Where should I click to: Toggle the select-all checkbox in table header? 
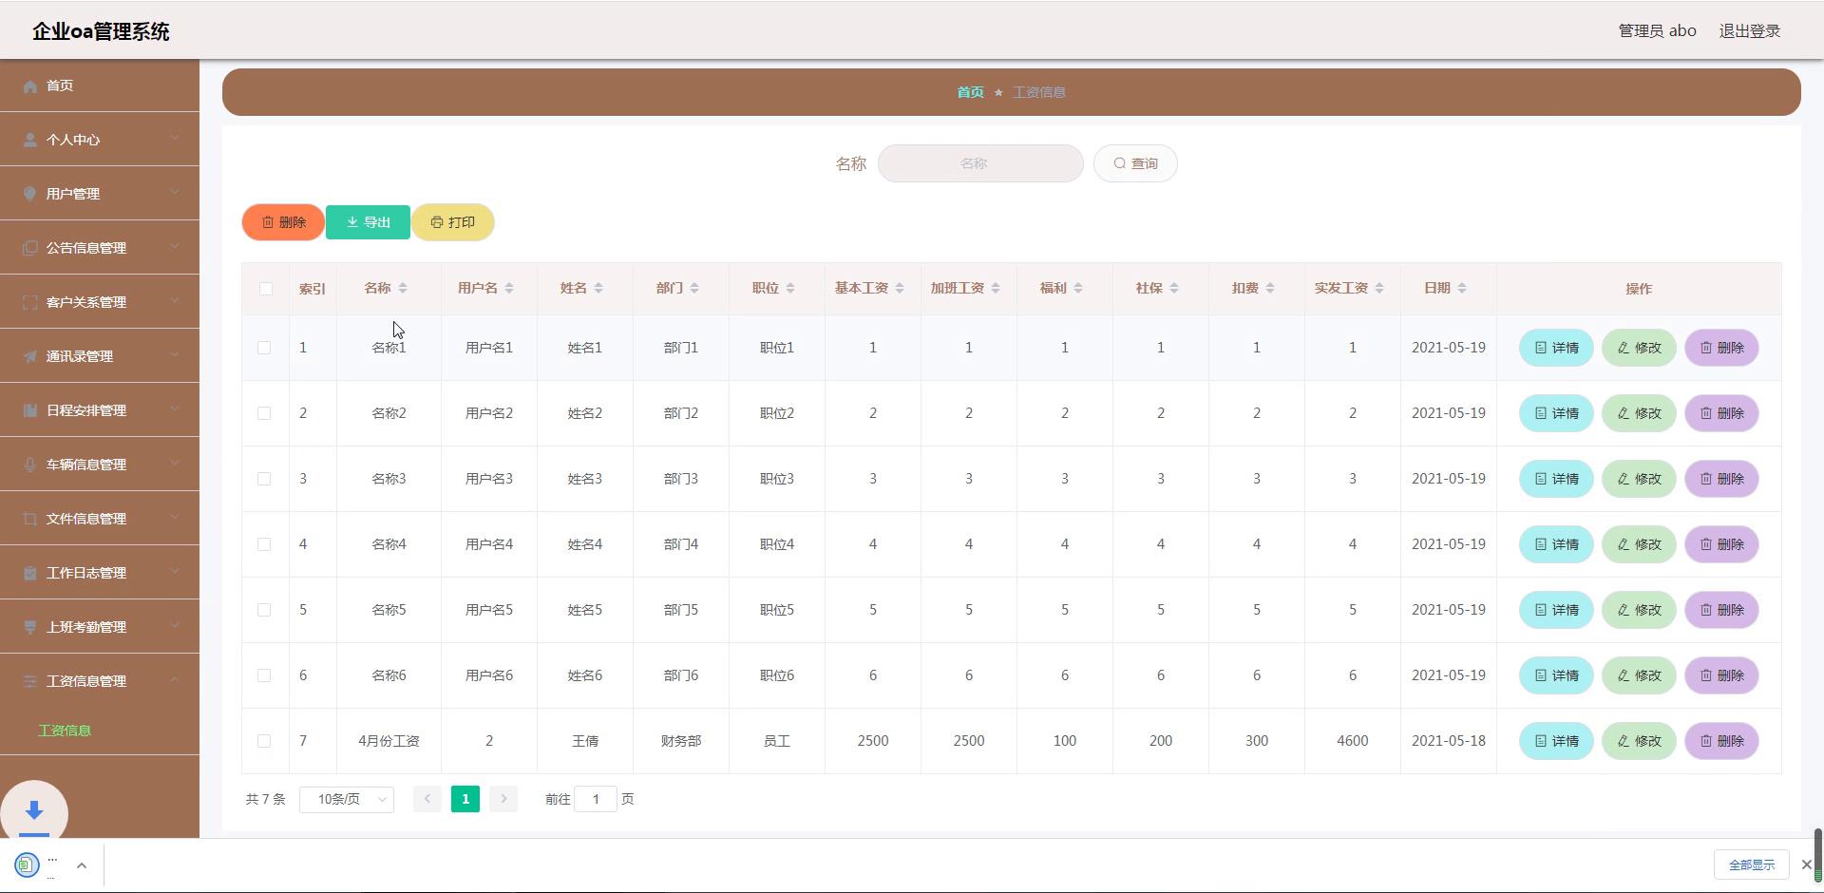coord(265,289)
